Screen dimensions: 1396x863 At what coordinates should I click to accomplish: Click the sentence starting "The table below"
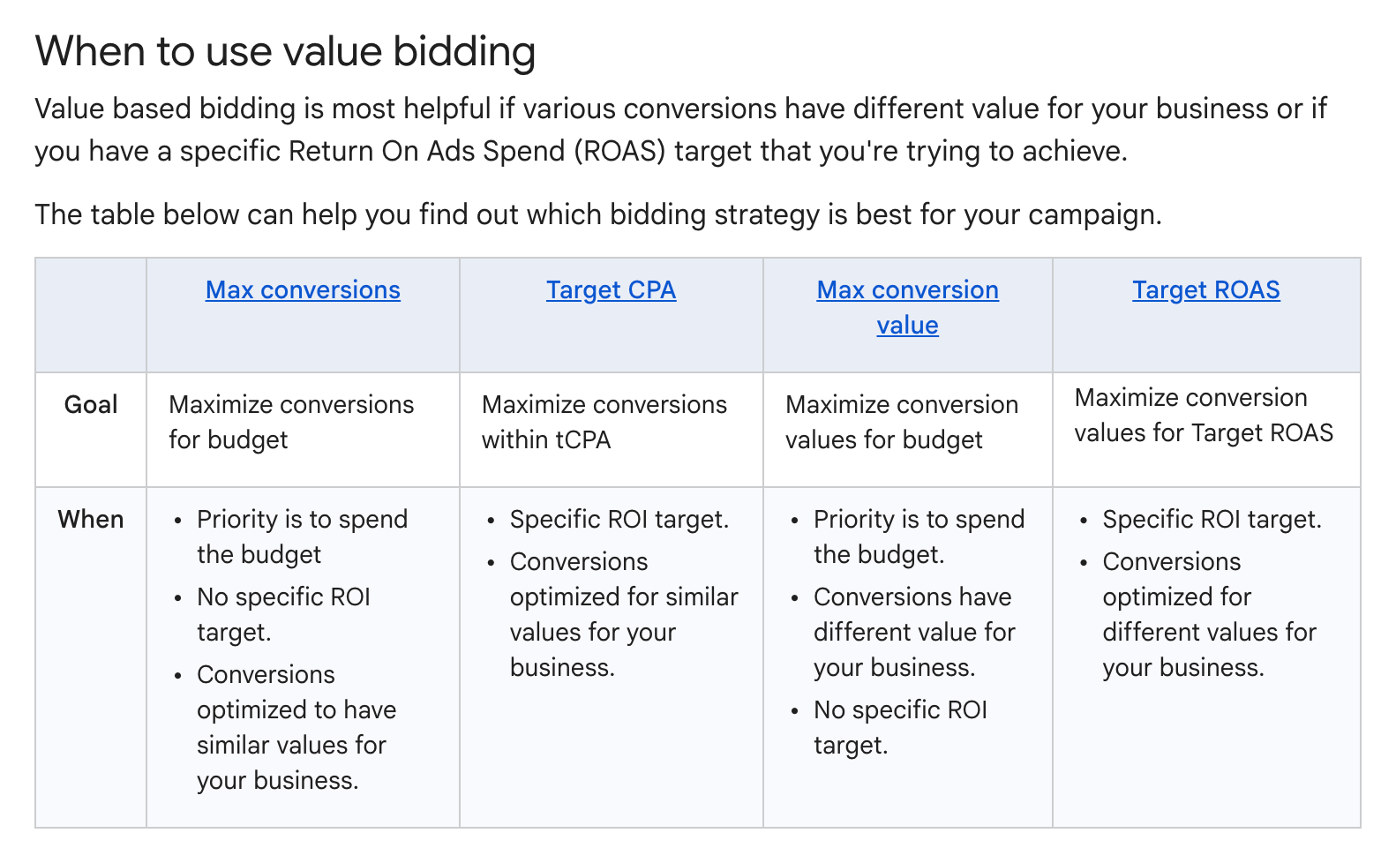click(x=597, y=214)
